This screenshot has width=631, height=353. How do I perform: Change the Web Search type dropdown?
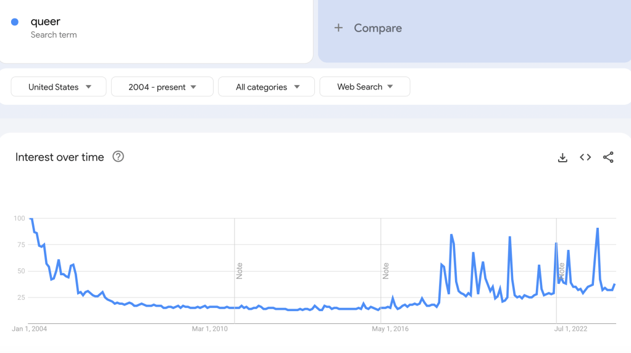(x=365, y=87)
